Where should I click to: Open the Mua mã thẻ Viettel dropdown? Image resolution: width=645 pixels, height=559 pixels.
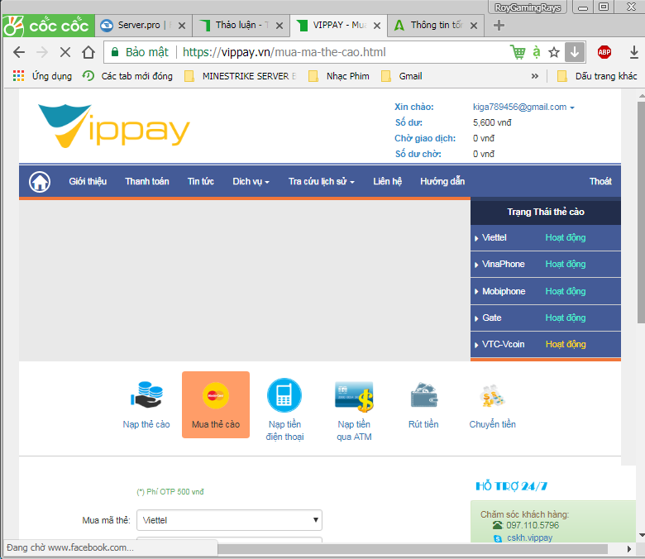pos(229,520)
